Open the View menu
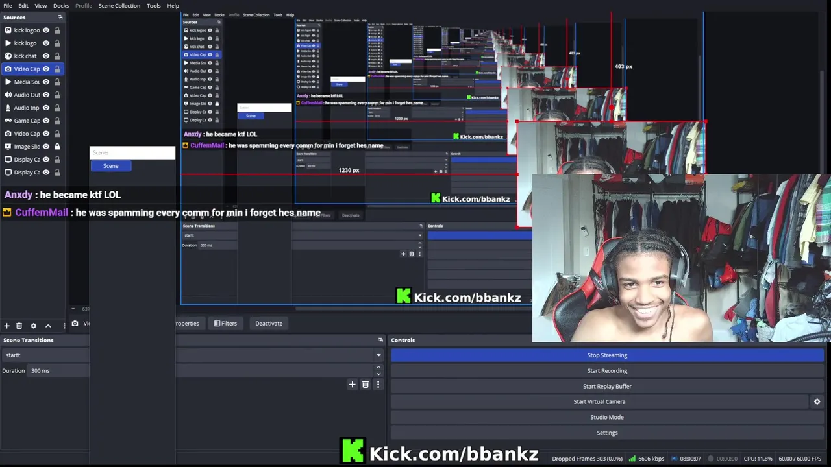Image resolution: width=831 pixels, height=467 pixels. coord(40,6)
